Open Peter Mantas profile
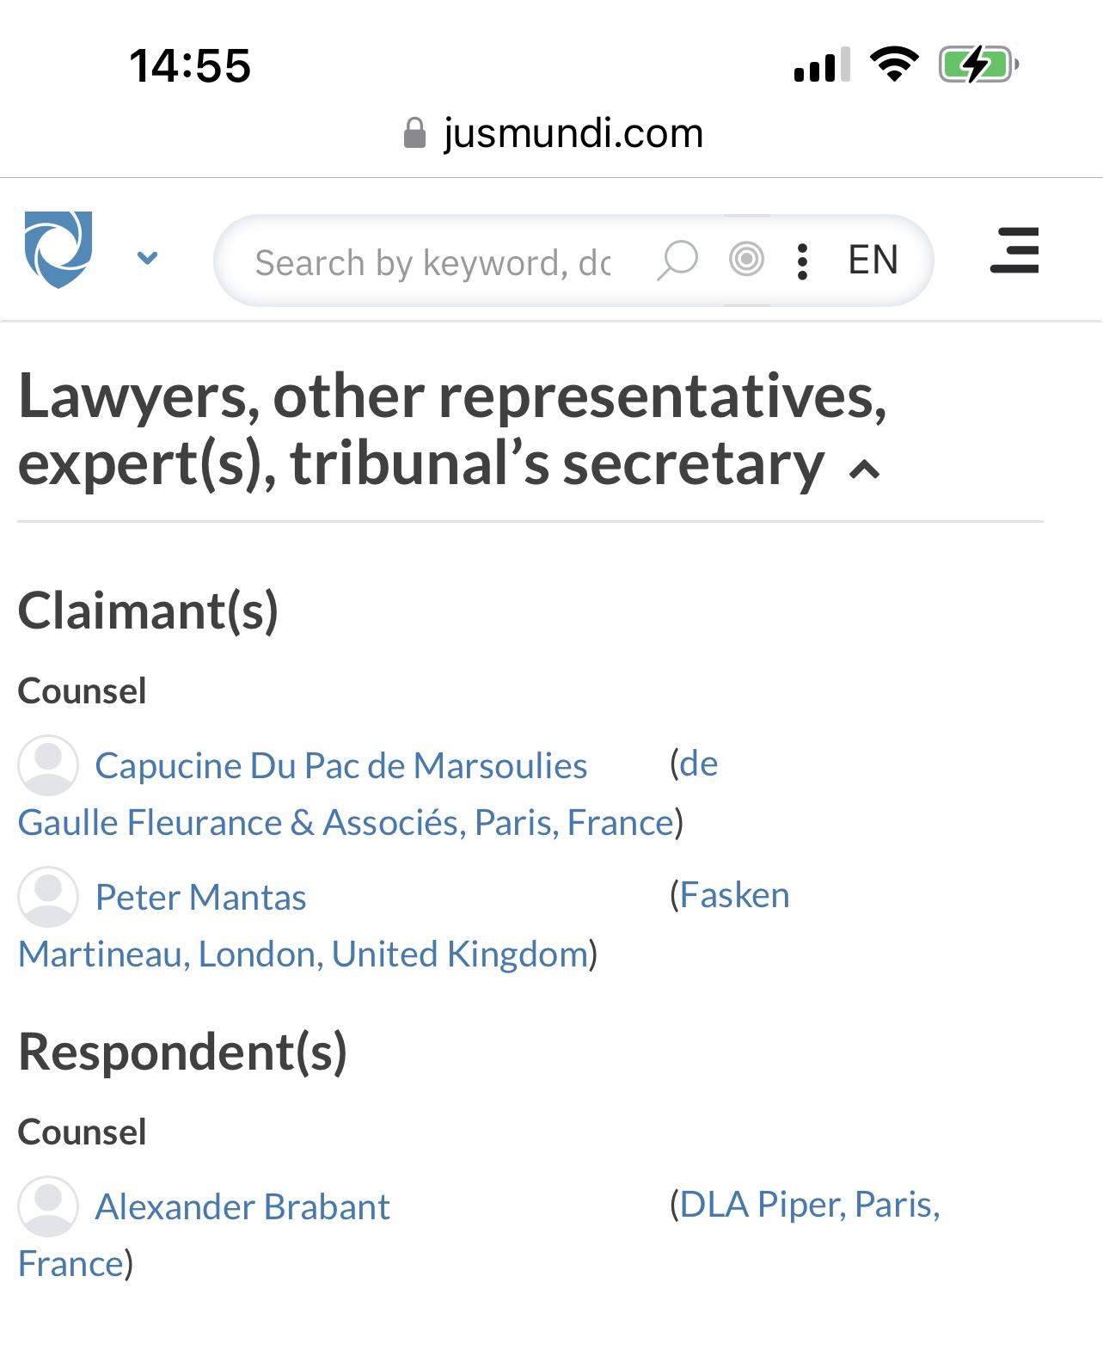This screenshot has height=1356, width=1103. point(200,897)
